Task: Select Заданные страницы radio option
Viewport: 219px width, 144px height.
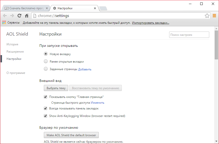Action: [x=46, y=69]
